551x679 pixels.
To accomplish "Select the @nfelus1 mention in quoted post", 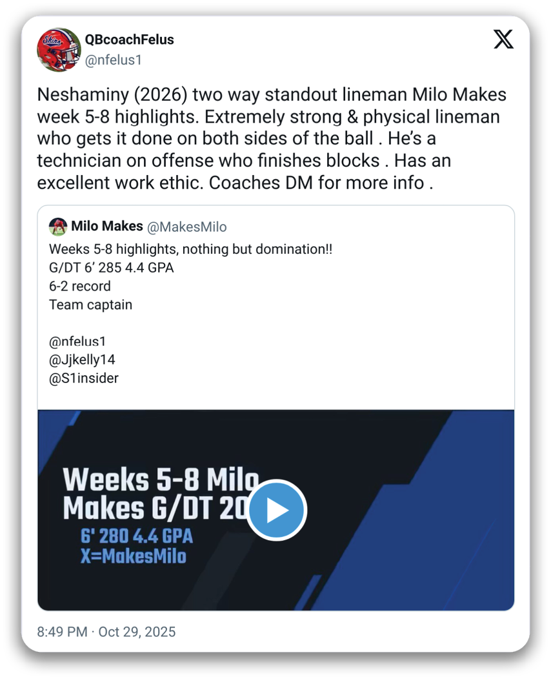I will click(x=77, y=342).
